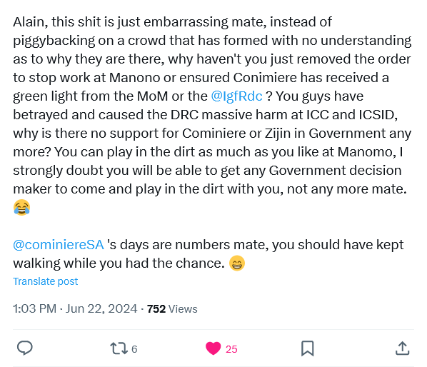This screenshot has width=427, height=367.
Task: Open the @cominiereSA mention profile
Action: click(59, 245)
